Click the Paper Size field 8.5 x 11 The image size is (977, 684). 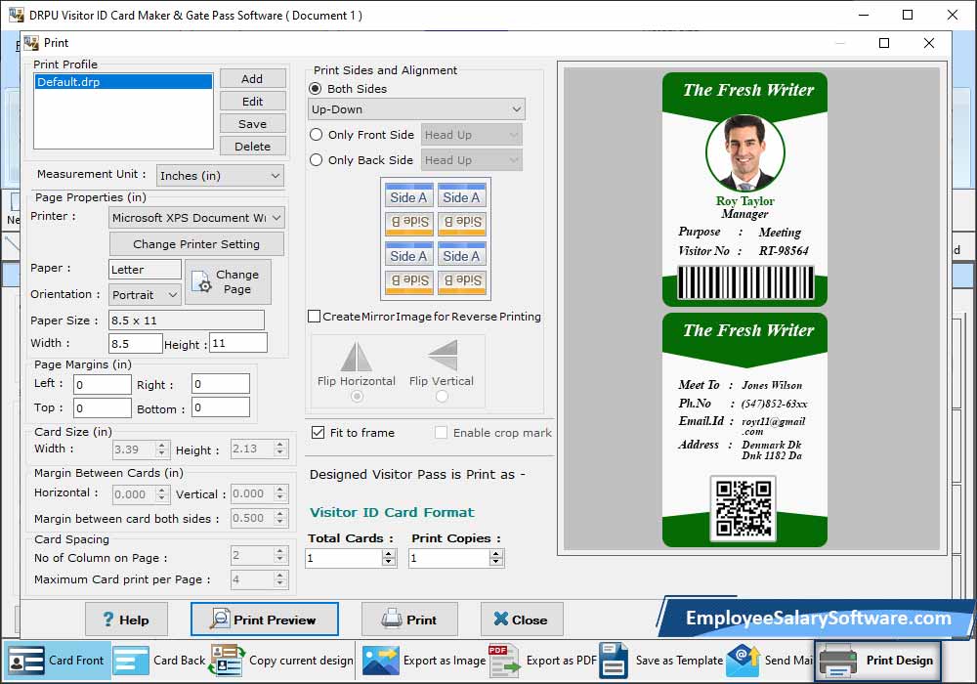pyautogui.click(x=187, y=321)
